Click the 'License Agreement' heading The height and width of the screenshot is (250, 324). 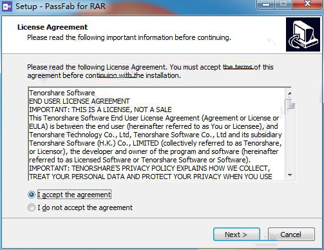tap(52, 27)
